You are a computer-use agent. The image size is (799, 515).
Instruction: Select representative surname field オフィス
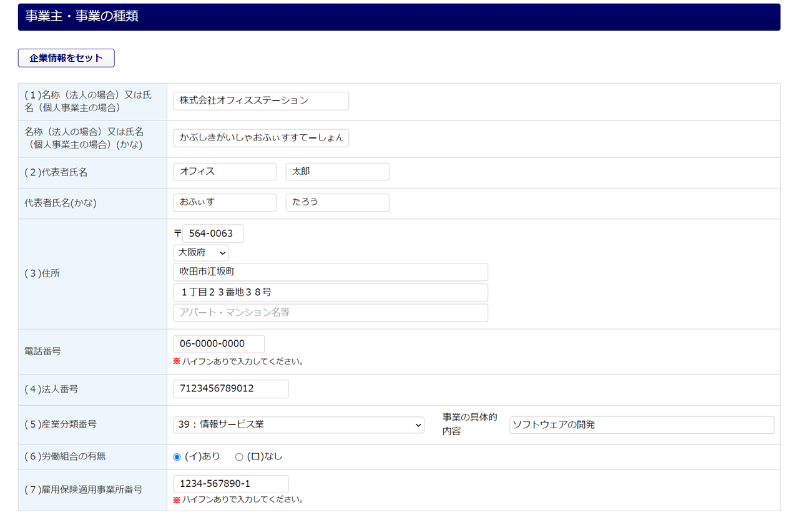point(225,172)
